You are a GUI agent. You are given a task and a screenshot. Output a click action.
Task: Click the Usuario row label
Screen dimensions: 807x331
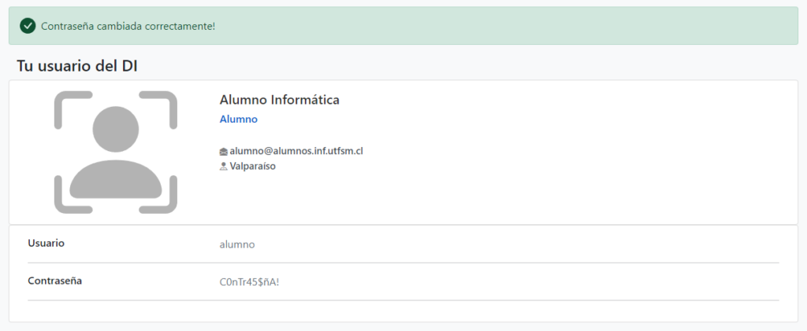[x=46, y=243]
